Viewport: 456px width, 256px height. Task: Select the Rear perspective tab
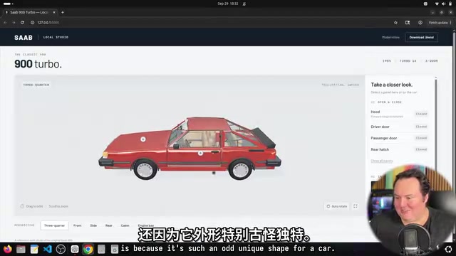pyautogui.click(x=109, y=225)
